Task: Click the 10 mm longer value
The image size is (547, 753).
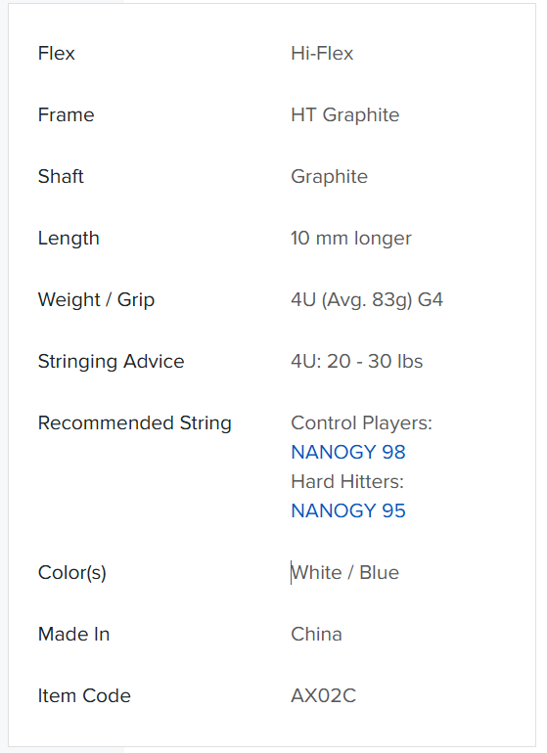Action: (351, 239)
